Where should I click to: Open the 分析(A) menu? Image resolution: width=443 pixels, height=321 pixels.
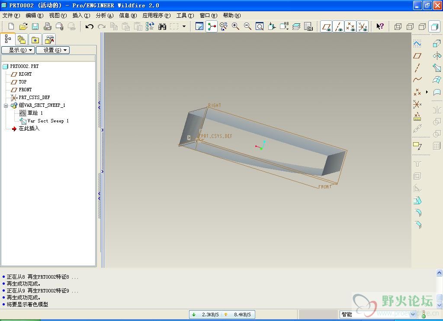(x=105, y=16)
